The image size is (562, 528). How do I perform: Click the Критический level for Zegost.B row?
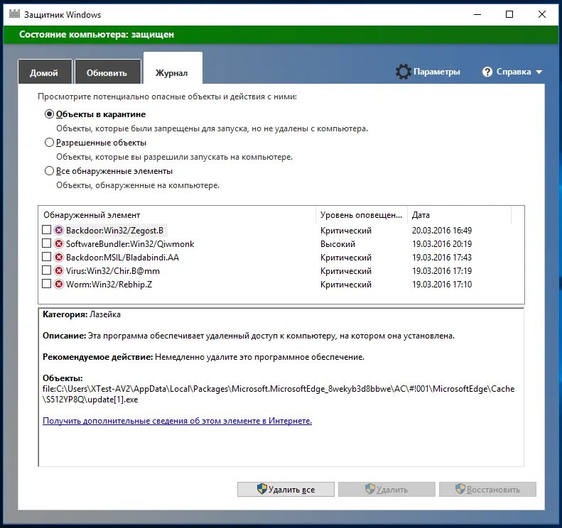346,231
